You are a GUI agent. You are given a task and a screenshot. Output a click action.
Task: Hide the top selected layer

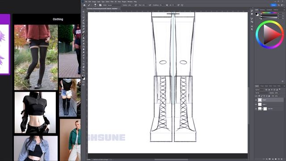tap(256, 100)
